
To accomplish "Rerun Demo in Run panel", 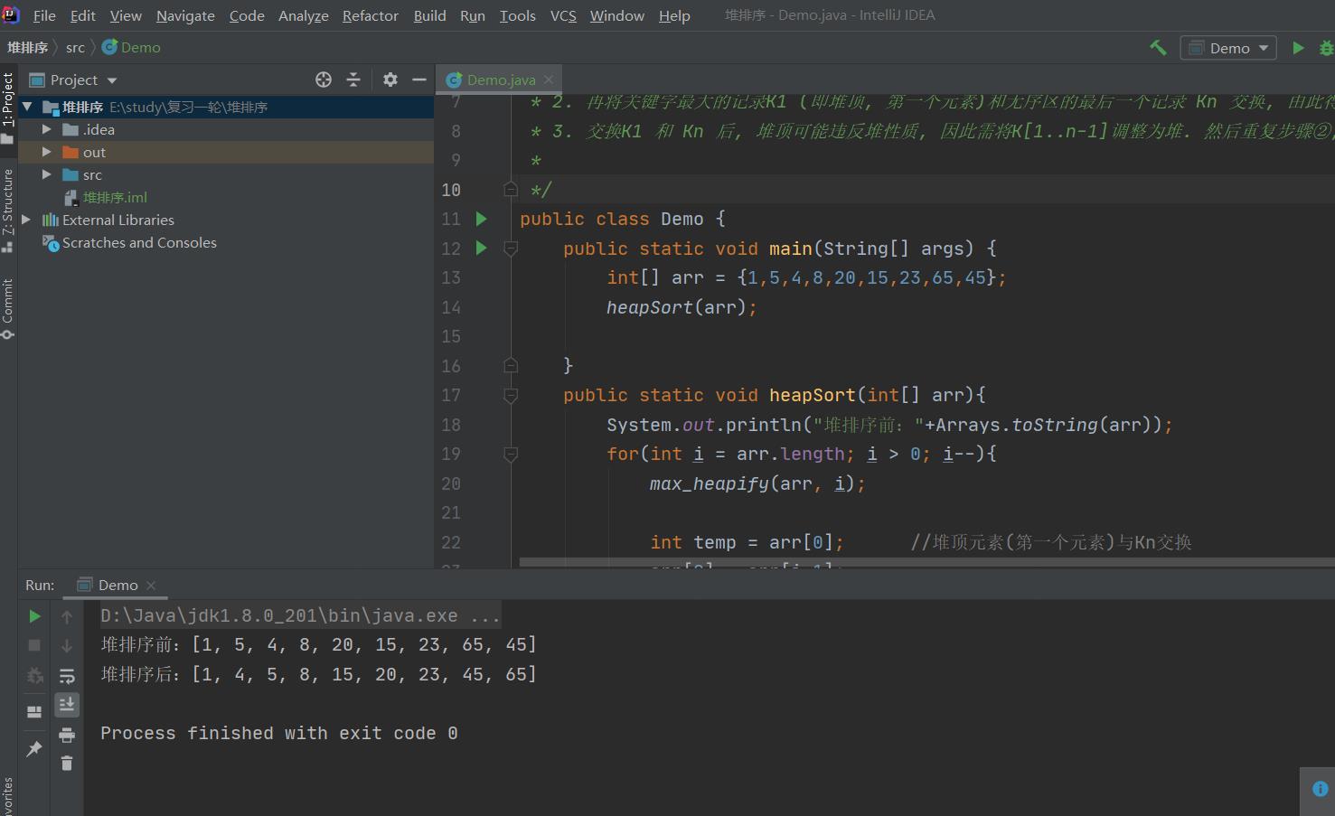I will point(34,616).
